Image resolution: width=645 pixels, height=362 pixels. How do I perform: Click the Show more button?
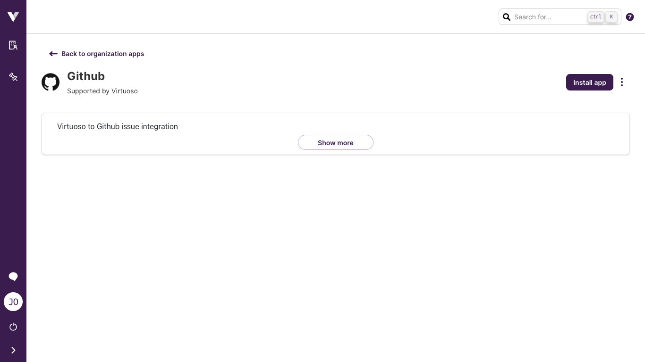tap(336, 142)
